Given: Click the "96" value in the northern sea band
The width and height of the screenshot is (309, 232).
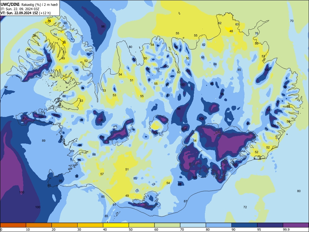Looking at the screenshot, I should pyautogui.click(x=103, y=26).
